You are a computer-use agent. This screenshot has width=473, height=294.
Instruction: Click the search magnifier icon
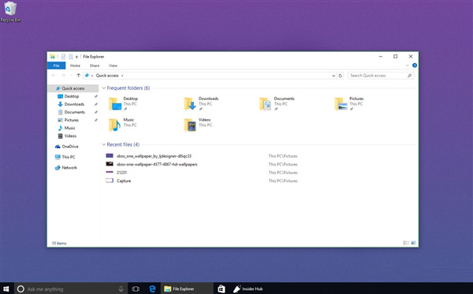pos(409,76)
